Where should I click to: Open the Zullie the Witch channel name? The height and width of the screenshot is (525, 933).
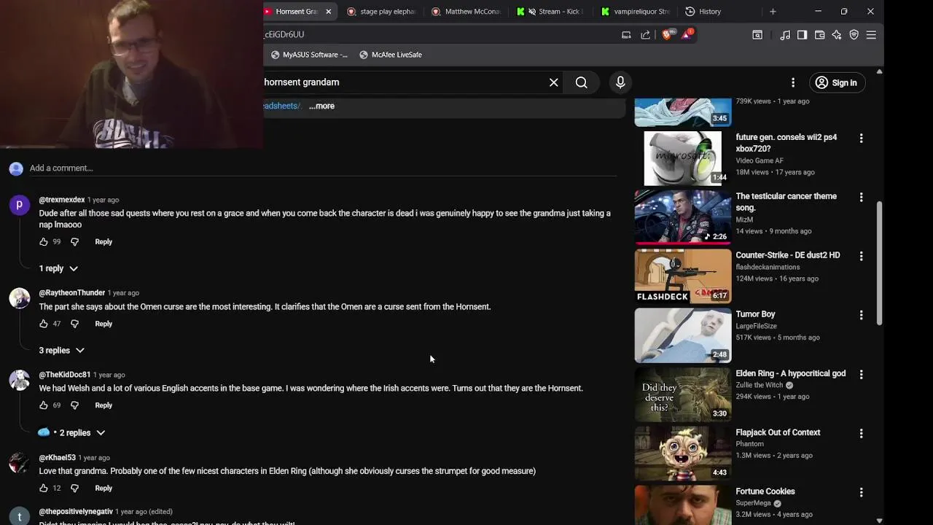pos(759,385)
